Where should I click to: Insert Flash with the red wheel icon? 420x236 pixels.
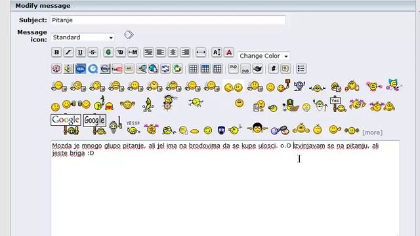pyautogui.click(x=56, y=69)
